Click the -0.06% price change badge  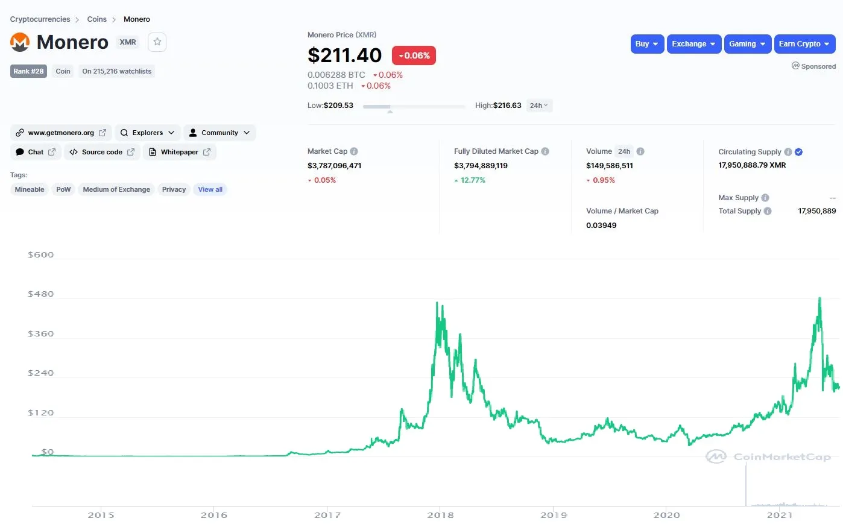pyautogui.click(x=414, y=55)
